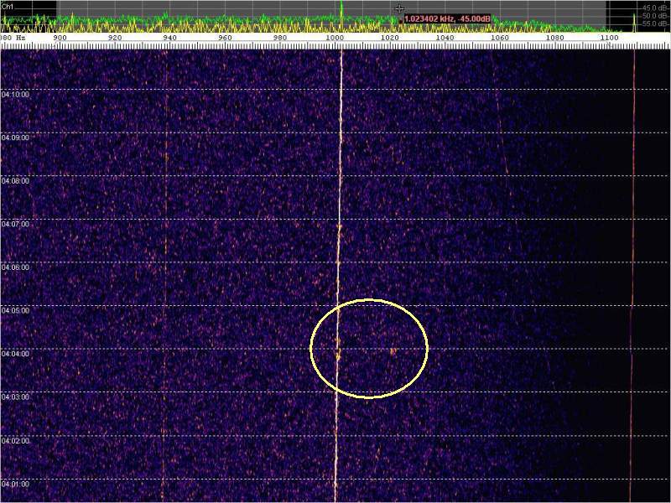This screenshot has width=671, height=503.
Task: Click the crosshair cursor in spectrum panel
Action: coord(399,8)
